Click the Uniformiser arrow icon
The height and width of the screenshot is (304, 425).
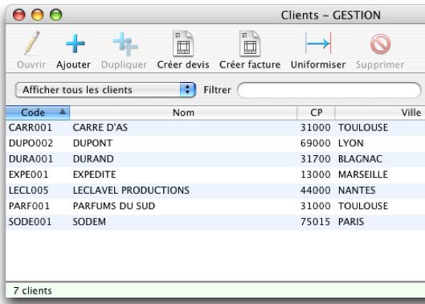click(x=318, y=43)
